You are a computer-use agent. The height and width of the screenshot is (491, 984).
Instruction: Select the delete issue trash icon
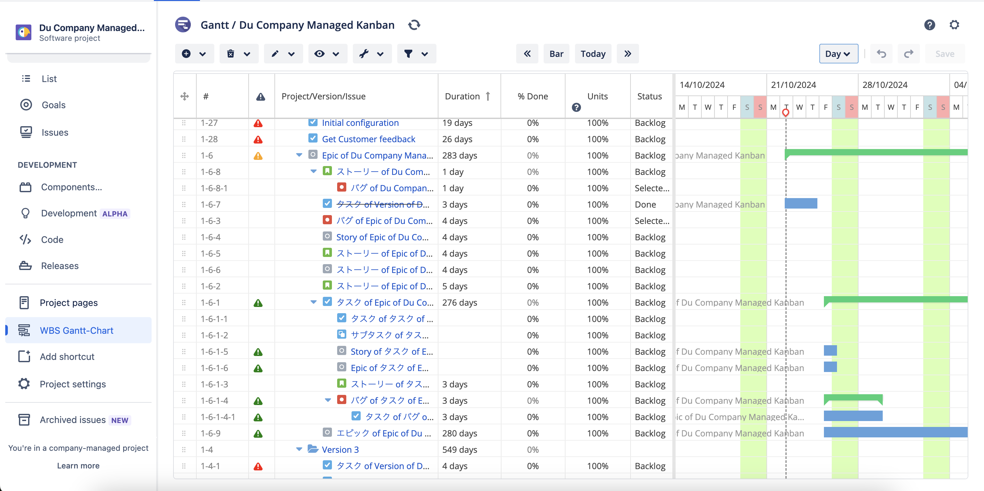231,54
